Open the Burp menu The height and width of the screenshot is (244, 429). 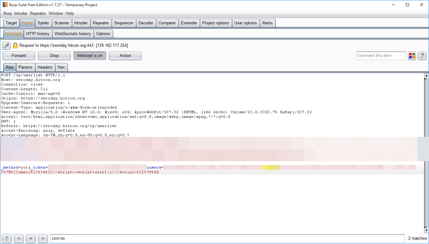click(x=7, y=14)
